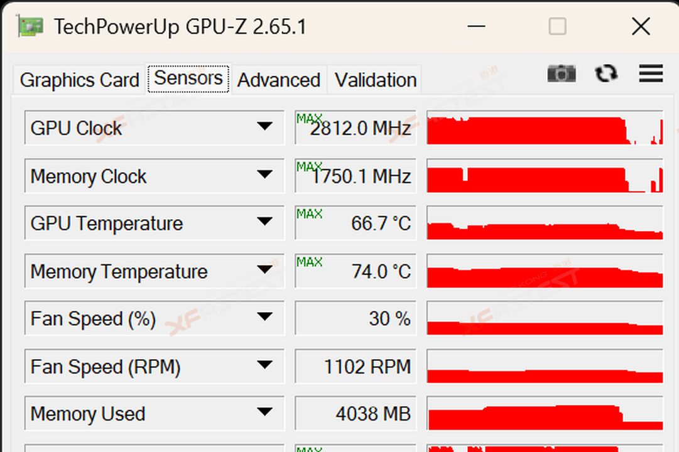Image resolution: width=679 pixels, height=452 pixels.
Task: Minimize the GPU-Z window
Action: pos(476,26)
